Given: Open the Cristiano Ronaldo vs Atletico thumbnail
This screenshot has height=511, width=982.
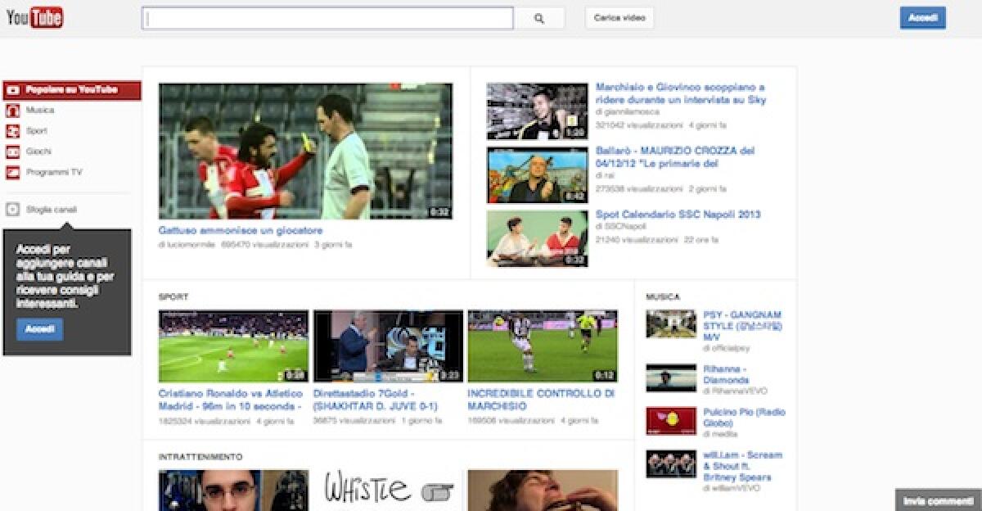Looking at the screenshot, I should 233,346.
